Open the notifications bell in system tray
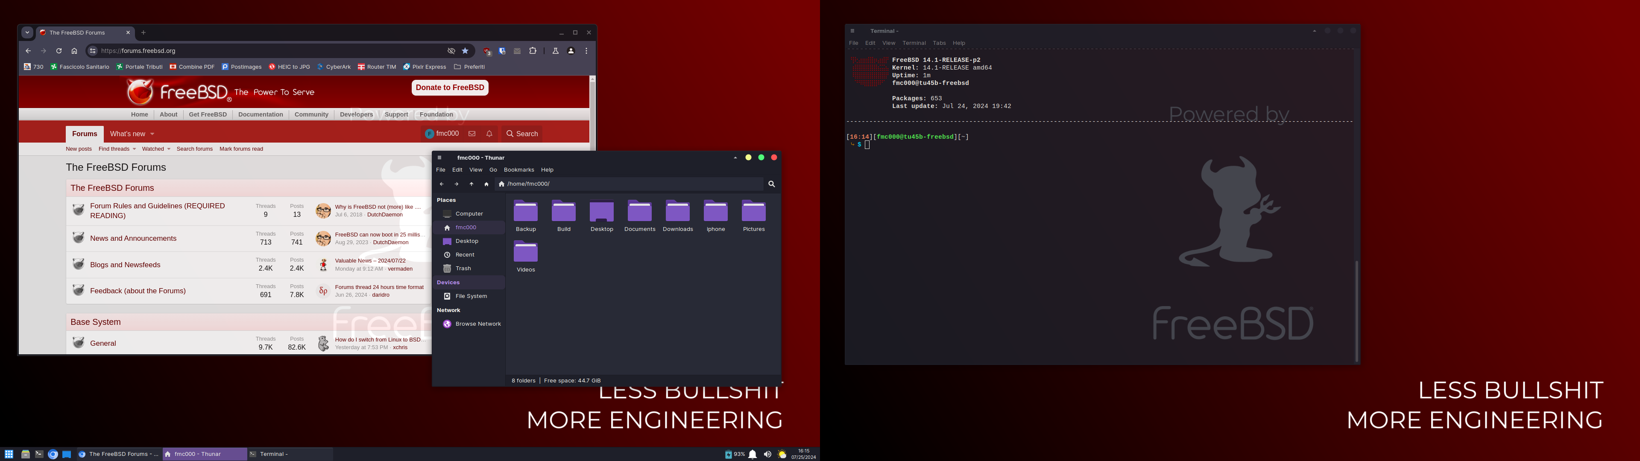This screenshot has width=1640, height=461. pos(753,455)
